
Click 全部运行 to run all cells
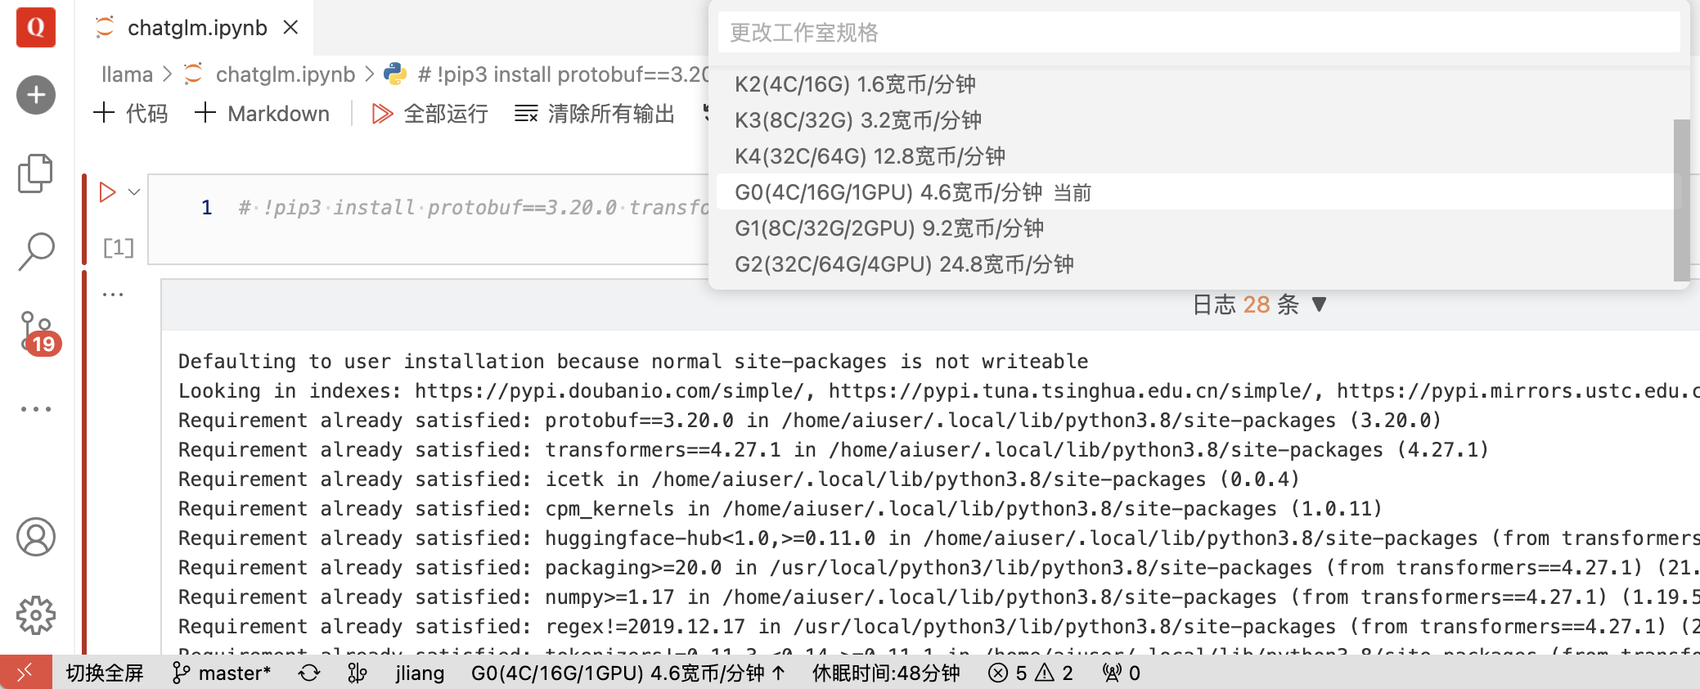point(429,114)
